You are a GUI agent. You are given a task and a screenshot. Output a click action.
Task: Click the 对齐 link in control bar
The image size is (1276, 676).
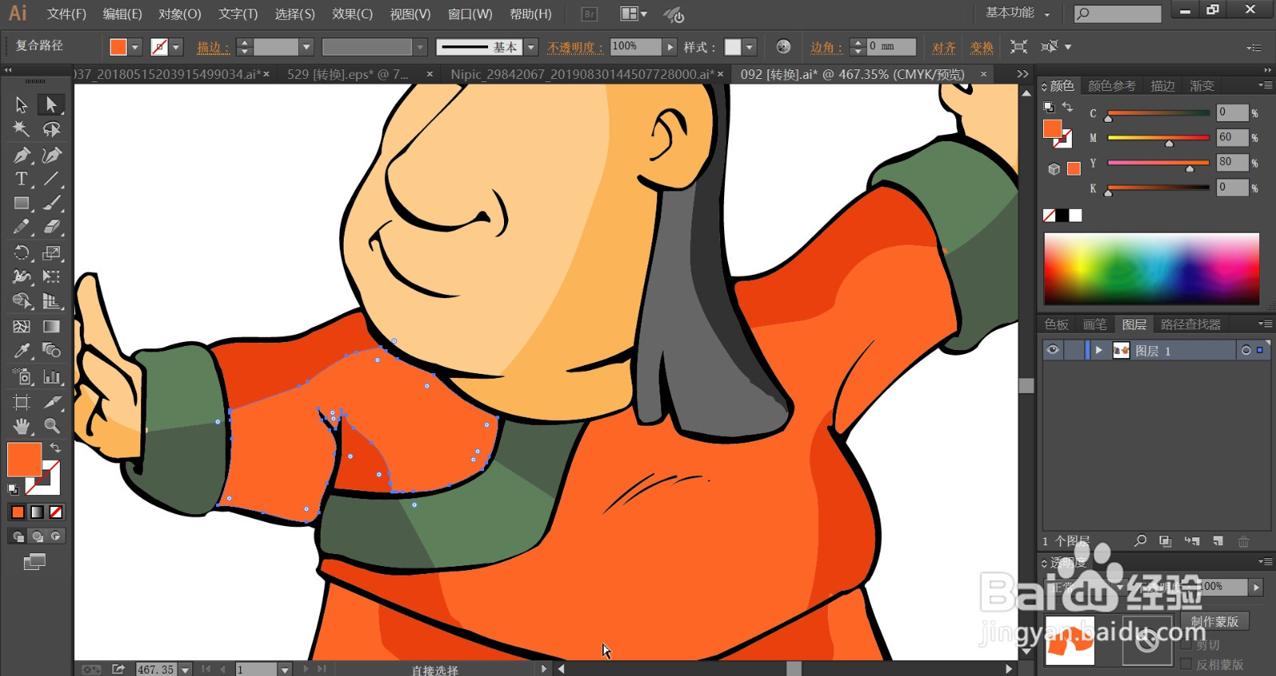tap(944, 47)
